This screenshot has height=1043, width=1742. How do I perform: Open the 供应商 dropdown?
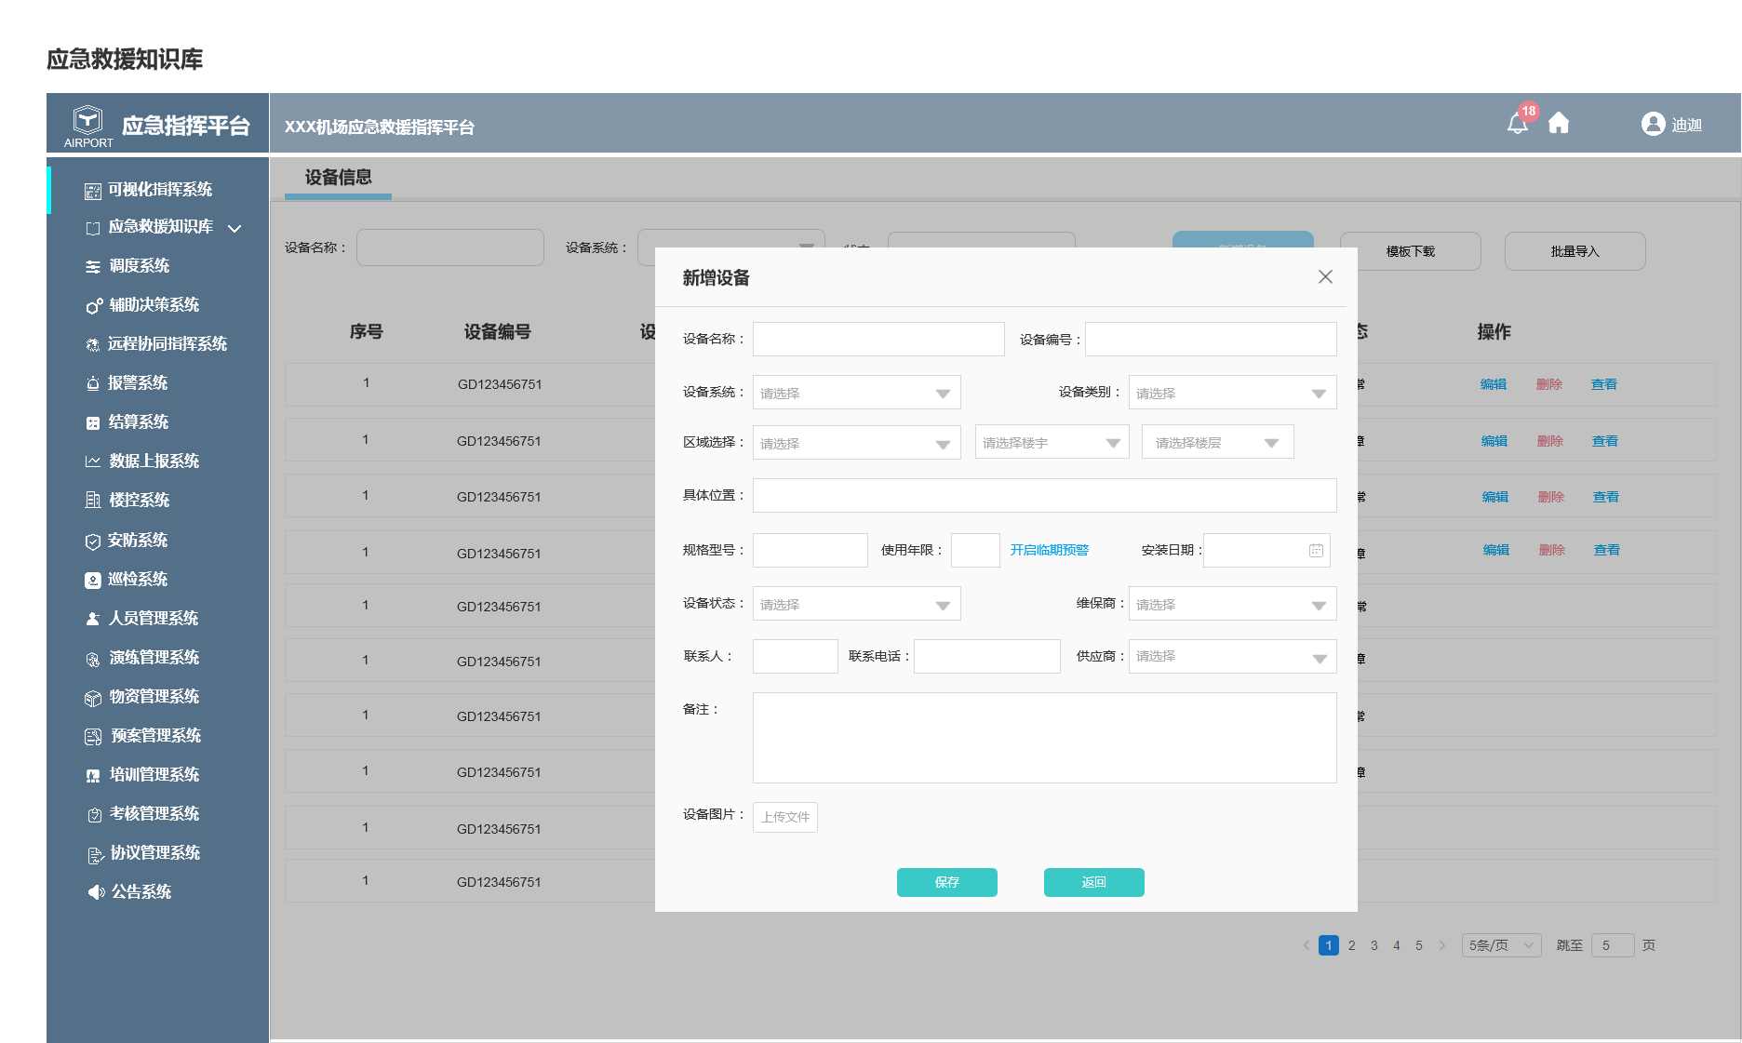pyautogui.click(x=1232, y=656)
